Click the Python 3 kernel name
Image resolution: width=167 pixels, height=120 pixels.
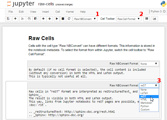point(156,11)
